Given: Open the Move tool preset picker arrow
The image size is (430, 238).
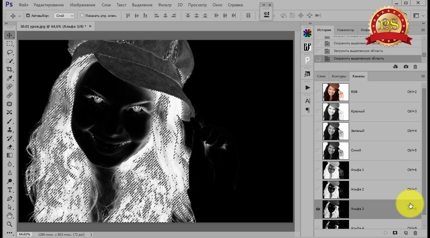Looking at the screenshot, I should click(x=19, y=16).
